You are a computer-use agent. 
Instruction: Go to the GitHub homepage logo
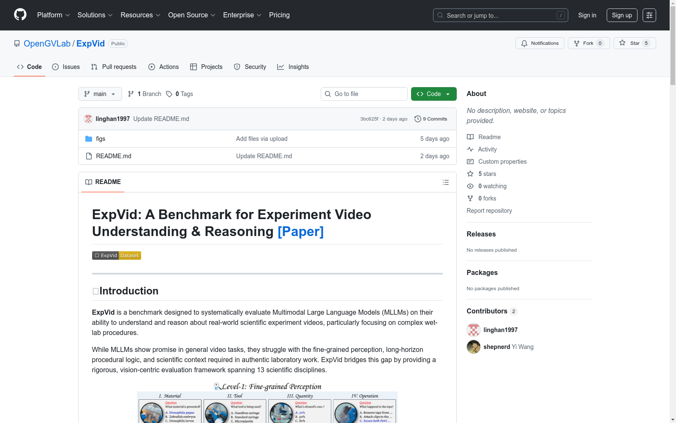tap(20, 15)
